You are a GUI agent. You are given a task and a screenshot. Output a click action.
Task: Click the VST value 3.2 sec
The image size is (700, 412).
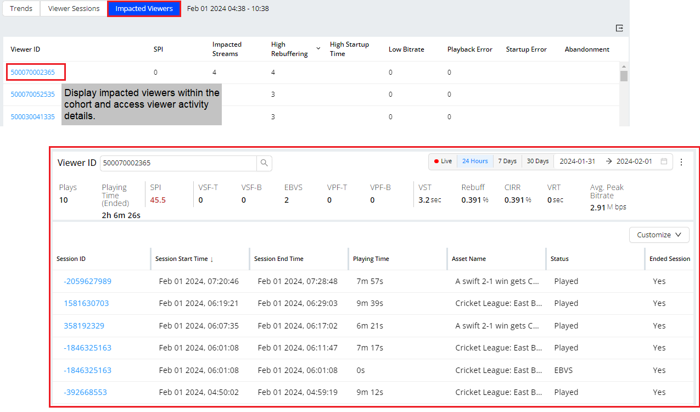pyautogui.click(x=429, y=200)
